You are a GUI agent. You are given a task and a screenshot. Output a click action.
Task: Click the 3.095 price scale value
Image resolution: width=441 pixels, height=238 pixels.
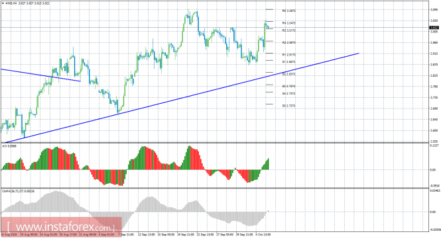click(434, 9)
